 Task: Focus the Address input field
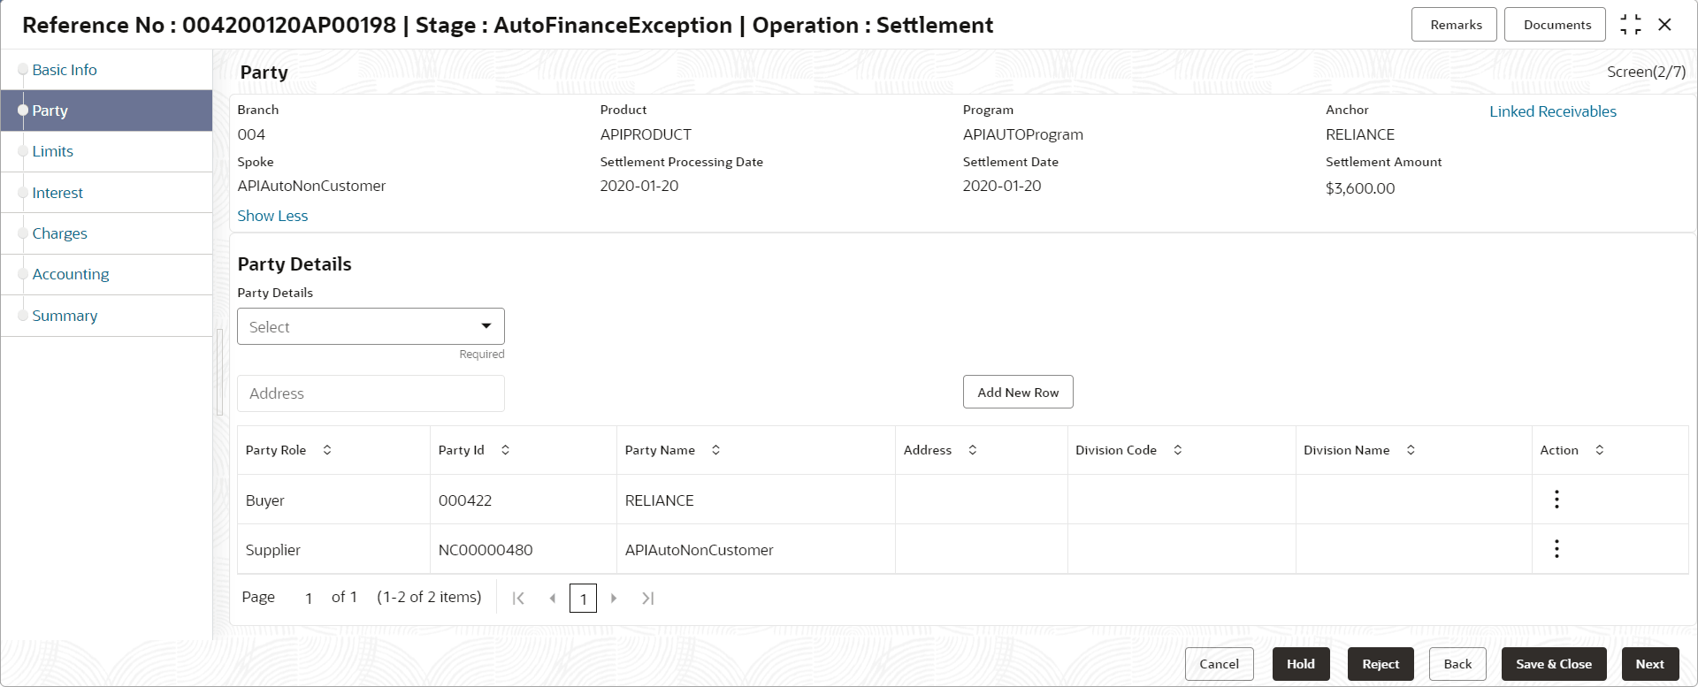pos(371,393)
